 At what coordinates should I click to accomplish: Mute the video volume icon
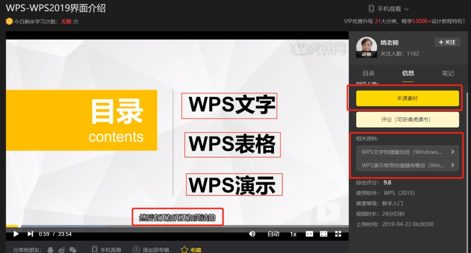tap(252, 234)
